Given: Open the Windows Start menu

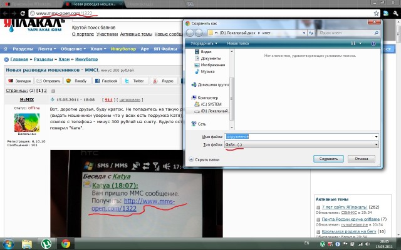Looking at the screenshot, I should pos(8,244).
